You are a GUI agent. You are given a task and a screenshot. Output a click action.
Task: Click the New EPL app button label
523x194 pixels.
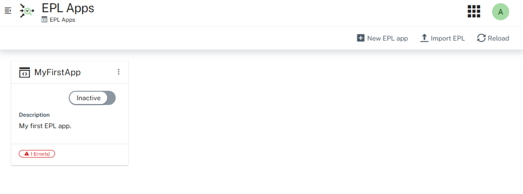pyautogui.click(x=387, y=38)
